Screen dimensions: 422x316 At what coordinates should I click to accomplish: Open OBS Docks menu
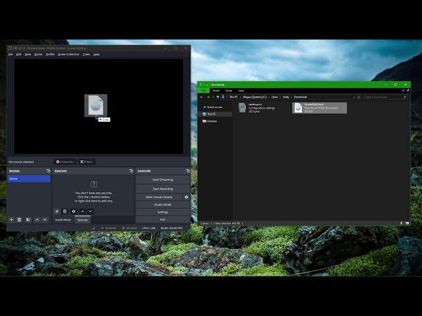[x=38, y=54]
